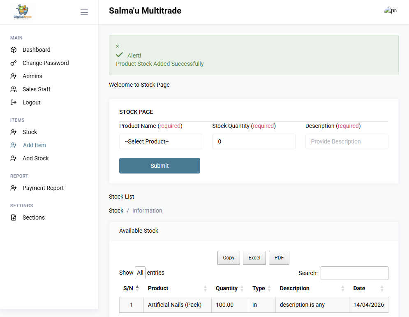Open the Sections settings page

[x=34, y=218]
